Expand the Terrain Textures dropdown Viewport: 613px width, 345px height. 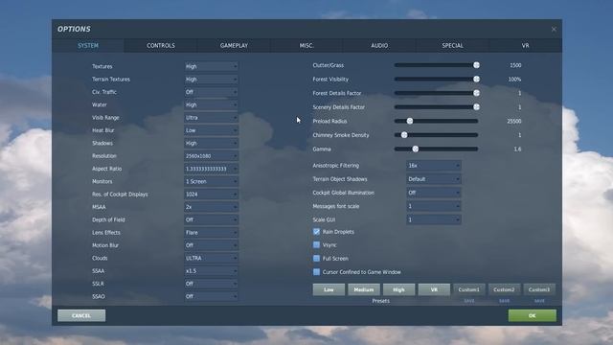(211, 80)
